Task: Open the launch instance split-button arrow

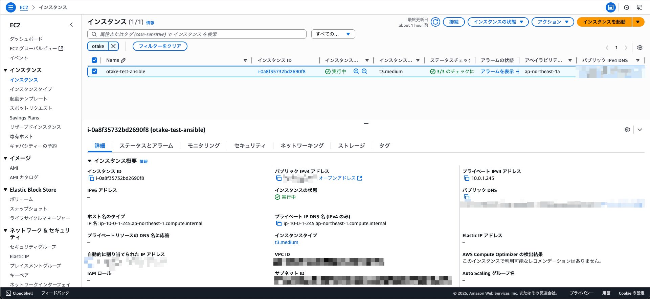Action: click(x=638, y=22)
